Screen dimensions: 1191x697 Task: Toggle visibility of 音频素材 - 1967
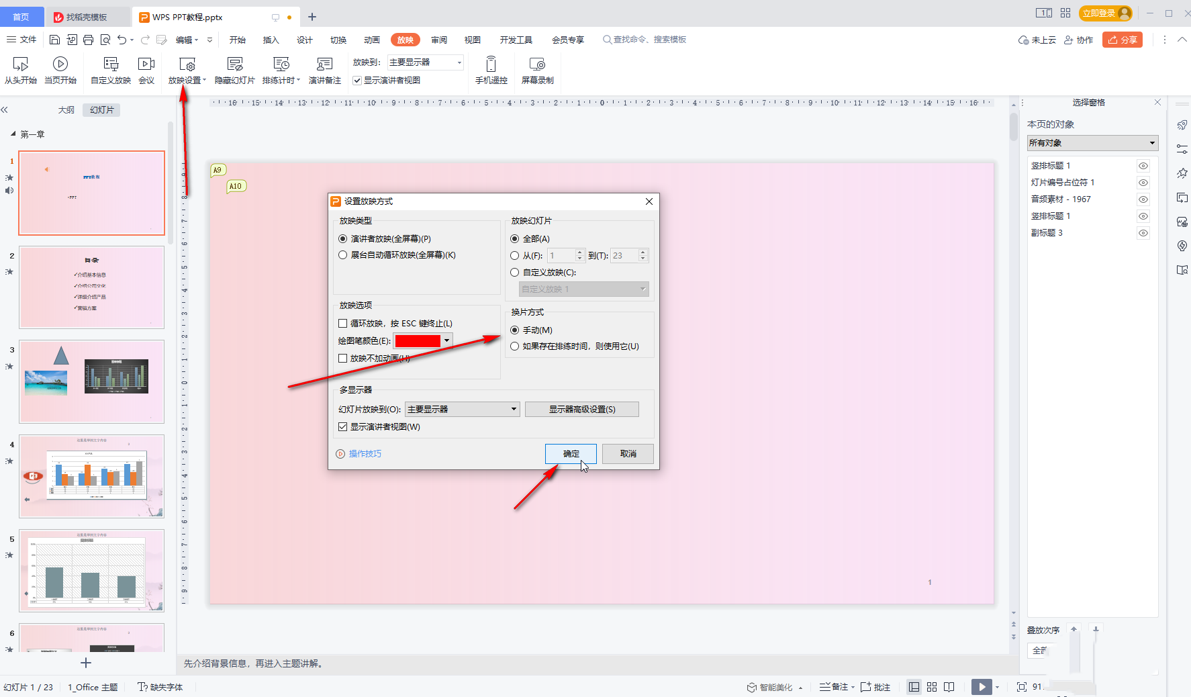1143,199
